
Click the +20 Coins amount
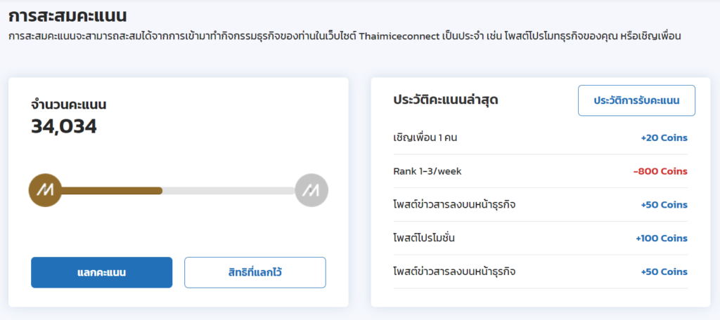point(664,138)
